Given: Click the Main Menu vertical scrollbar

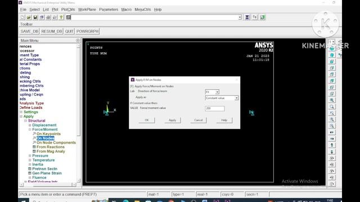Looking at the screenshot, I should 79,113.
